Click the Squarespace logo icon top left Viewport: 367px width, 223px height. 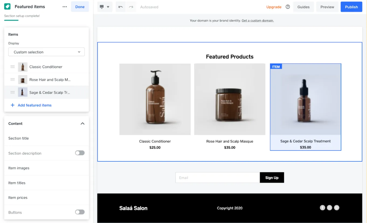[x=7, y=6]
